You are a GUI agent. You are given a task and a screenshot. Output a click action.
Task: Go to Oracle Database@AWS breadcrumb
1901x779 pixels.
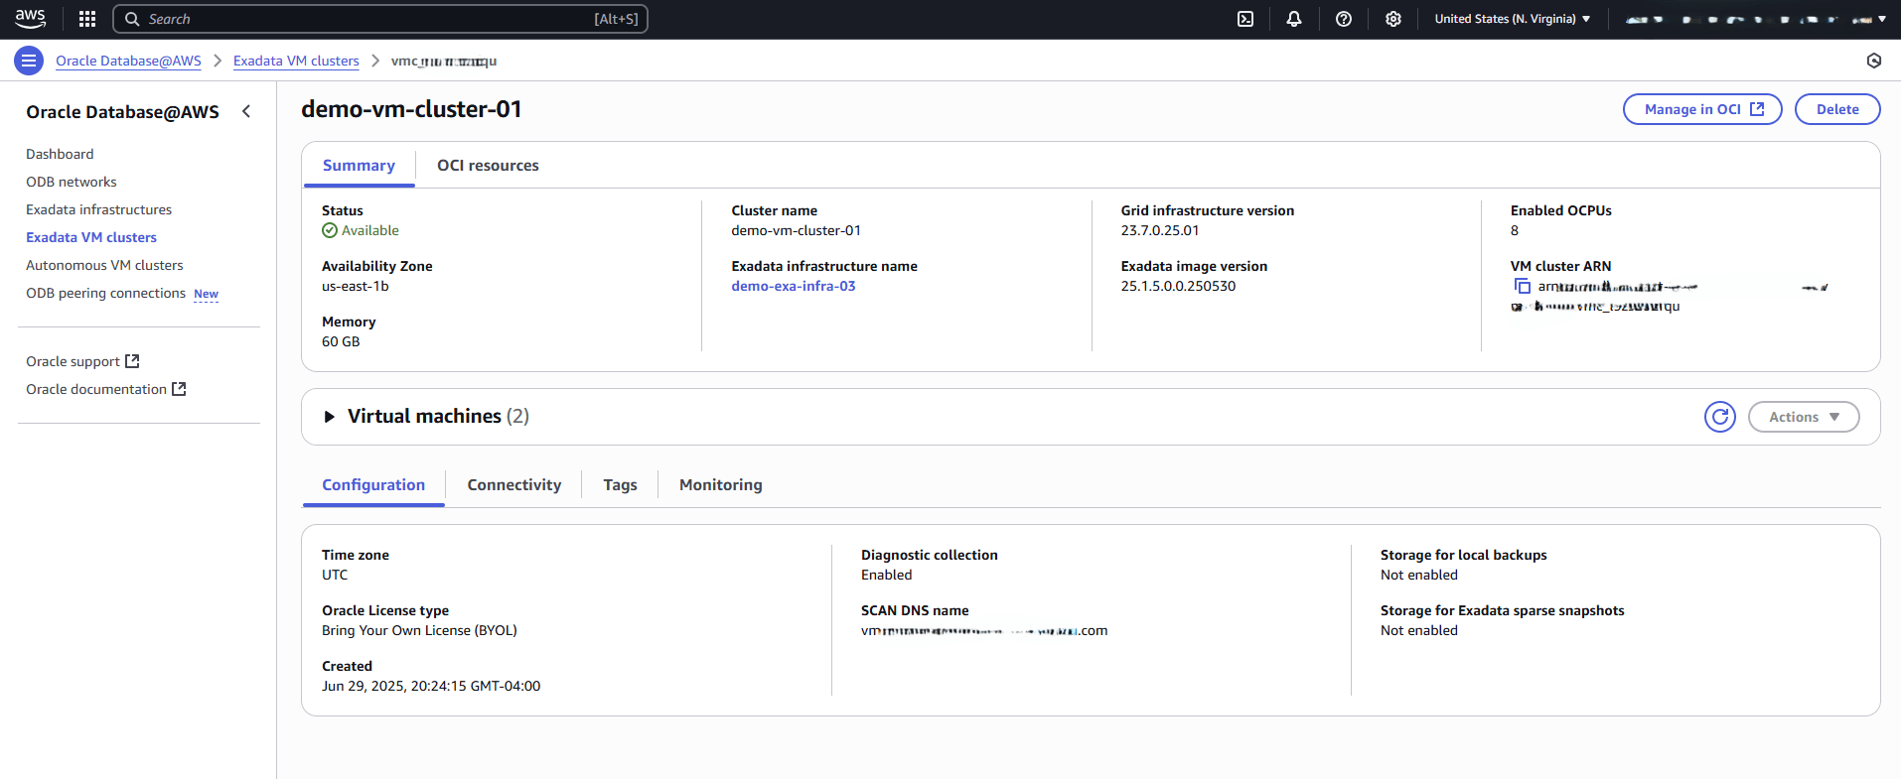[128, 61]
